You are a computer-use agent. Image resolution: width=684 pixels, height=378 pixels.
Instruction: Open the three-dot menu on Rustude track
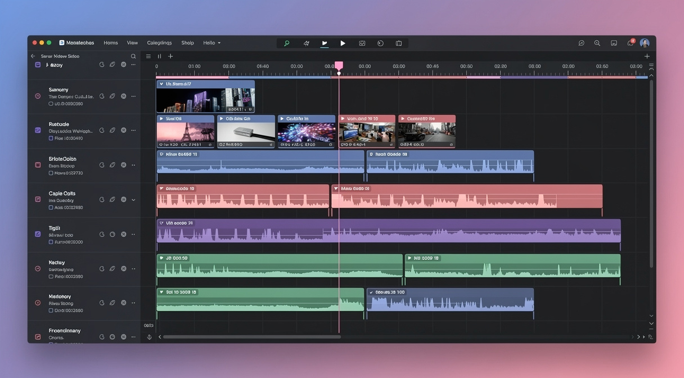click(x=133, y=130)
